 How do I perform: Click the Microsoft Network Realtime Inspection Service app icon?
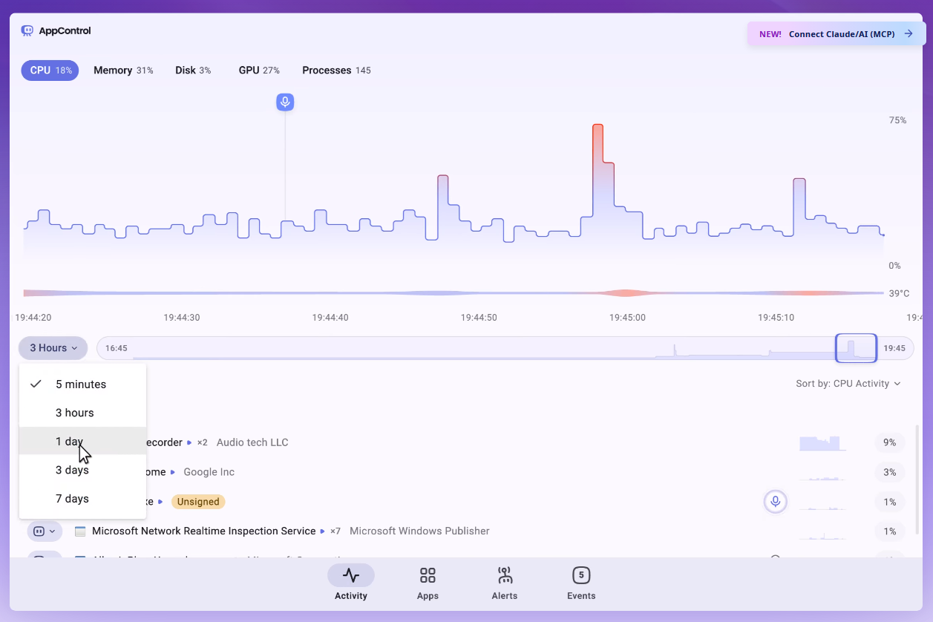(x=80, y=531)
